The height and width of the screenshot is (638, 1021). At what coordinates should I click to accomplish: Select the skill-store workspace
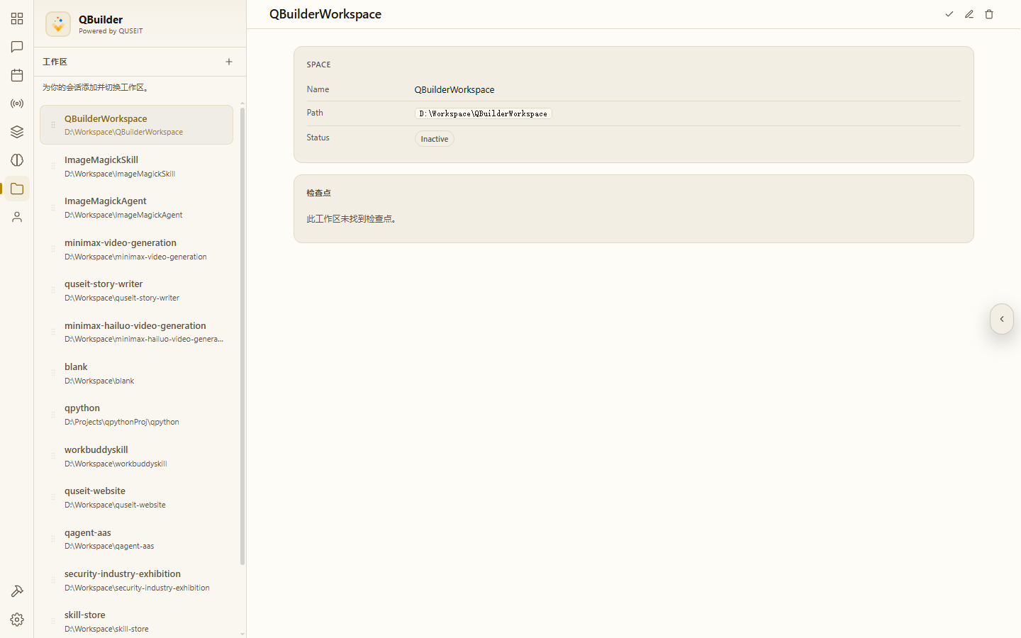click(x=136, y=622)
